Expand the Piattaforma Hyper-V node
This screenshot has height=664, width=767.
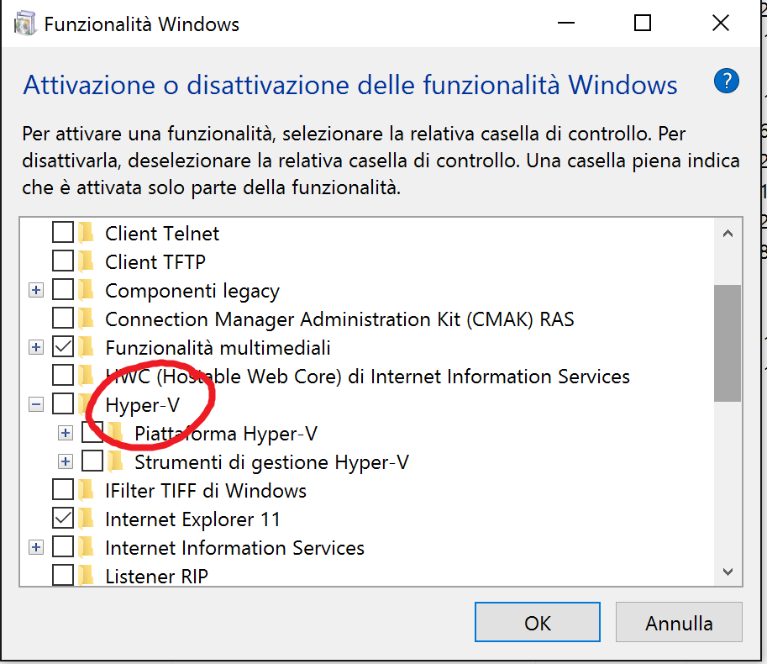pos(66,434)
